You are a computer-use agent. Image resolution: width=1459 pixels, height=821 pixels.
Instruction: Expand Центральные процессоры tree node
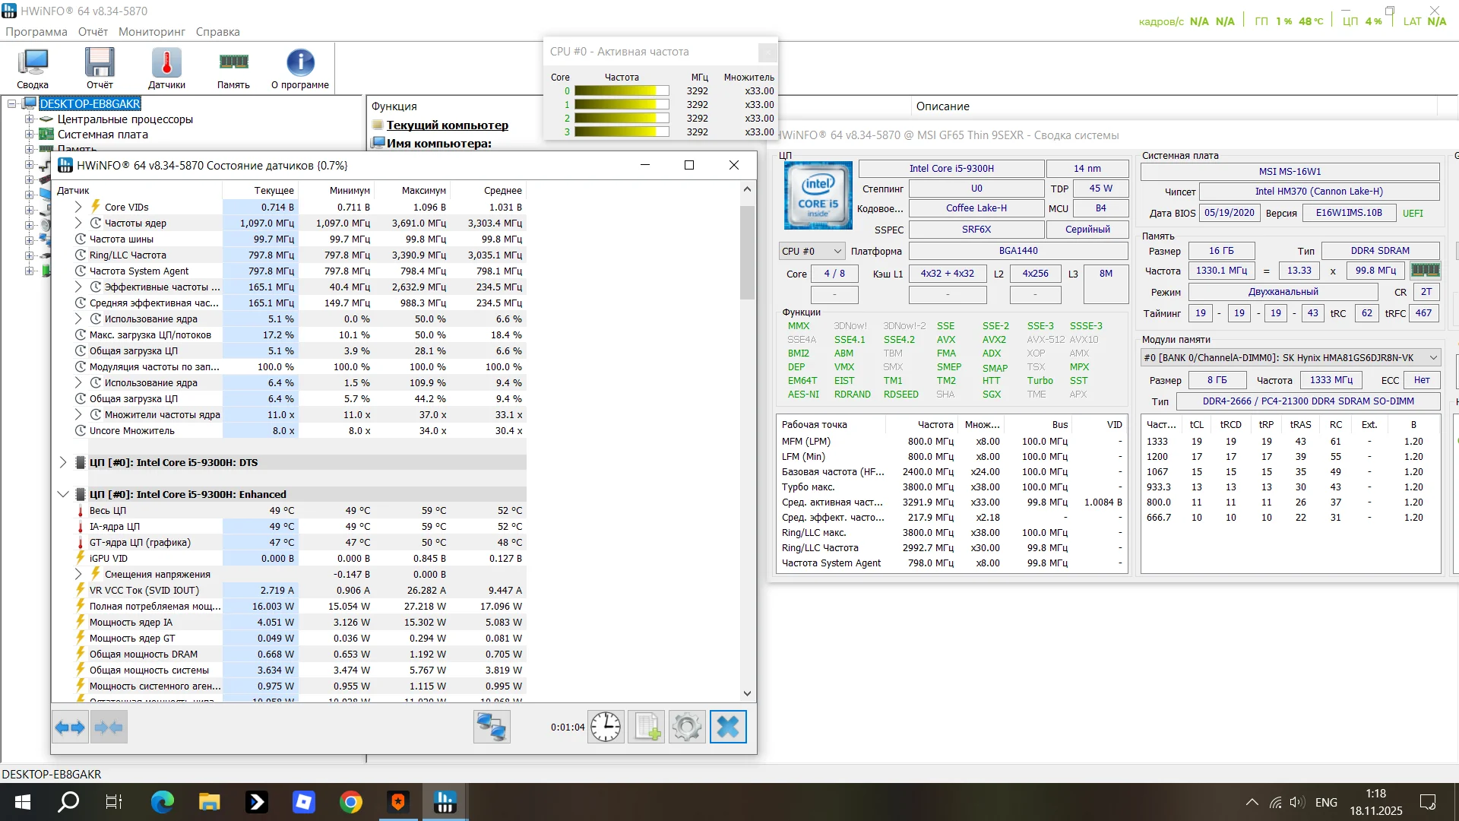click(x=29, y=119)
